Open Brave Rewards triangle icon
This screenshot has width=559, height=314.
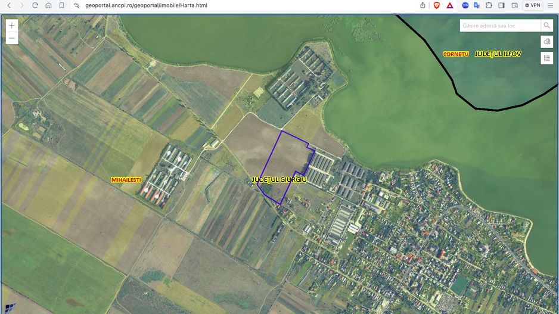449,5
